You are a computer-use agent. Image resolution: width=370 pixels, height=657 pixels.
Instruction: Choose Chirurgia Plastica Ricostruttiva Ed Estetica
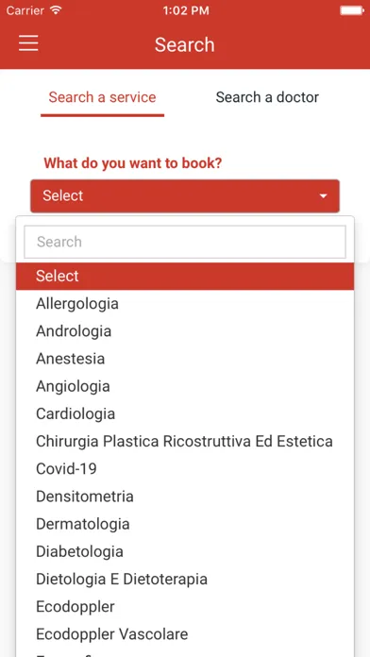click(185, 441)
